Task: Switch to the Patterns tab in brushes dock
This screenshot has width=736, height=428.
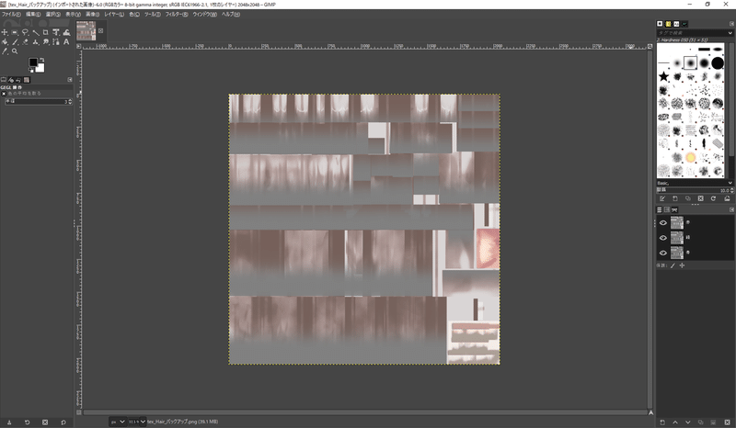Action: 668,24
